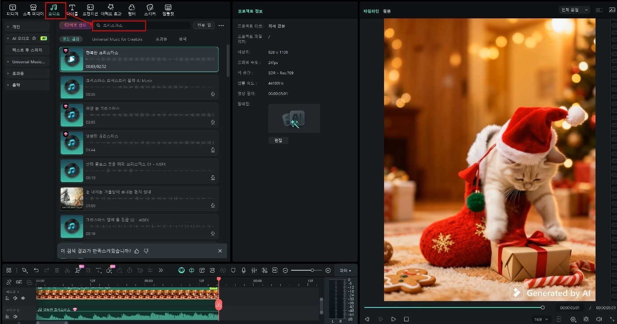Toggle visibility eye on video track 1
Screen dimensions: 617x324
click(23, 298)
